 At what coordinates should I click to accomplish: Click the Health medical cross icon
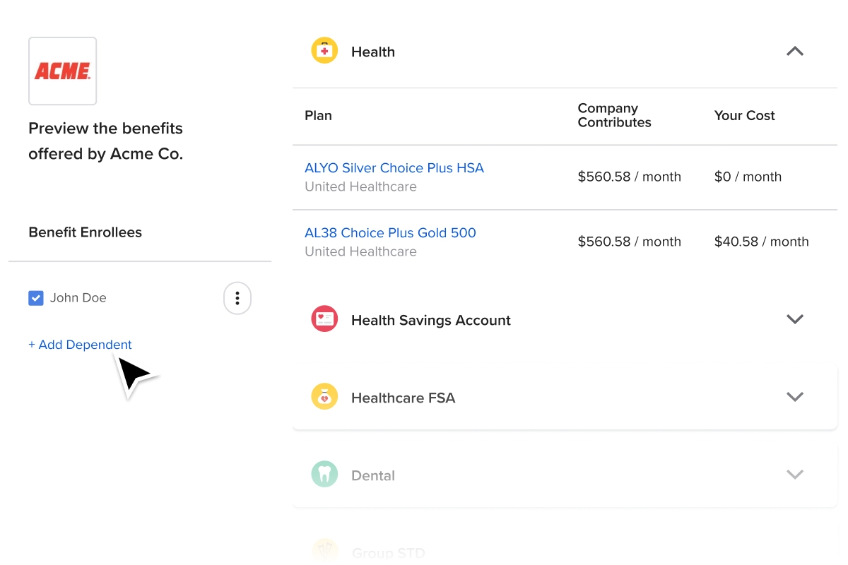click(324, 50)
